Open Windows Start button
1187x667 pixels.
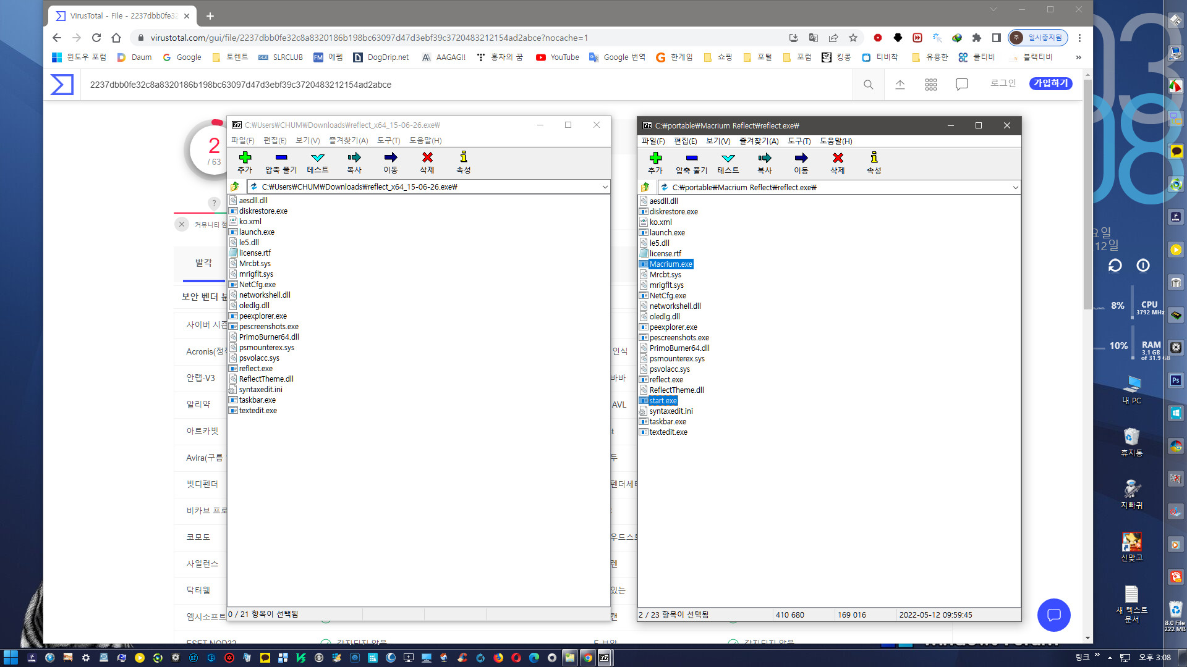pos(11,658)
